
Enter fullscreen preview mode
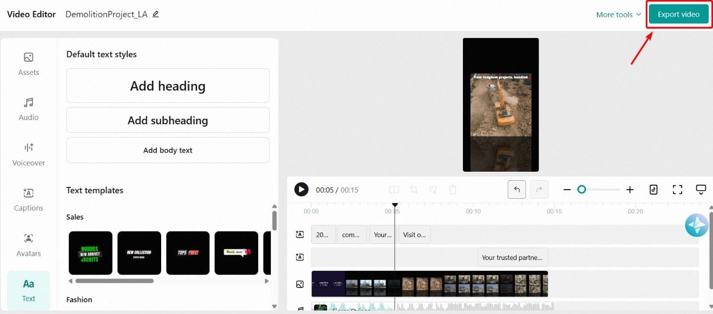coord(677,190)
